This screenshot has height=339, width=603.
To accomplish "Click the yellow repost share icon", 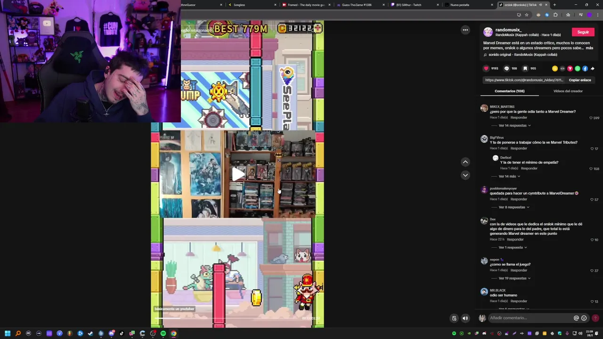I will [x=554, y=68].
